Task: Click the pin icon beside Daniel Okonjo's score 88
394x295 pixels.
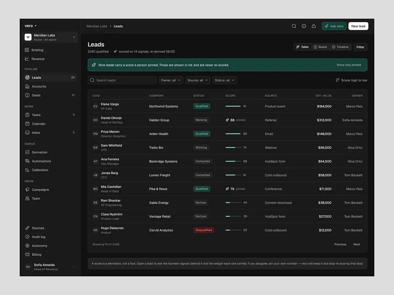Action: coord(227,120)
